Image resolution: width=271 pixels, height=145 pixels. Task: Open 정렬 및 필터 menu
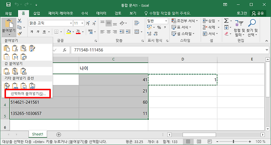[239, 28]
